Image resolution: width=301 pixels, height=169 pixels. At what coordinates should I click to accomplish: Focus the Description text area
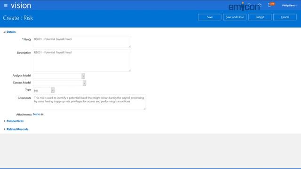pyautogui.click(x=82, y=61)
